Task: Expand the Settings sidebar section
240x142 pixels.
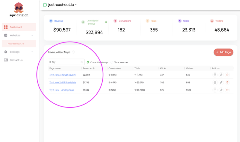Action: coord(32,52)
